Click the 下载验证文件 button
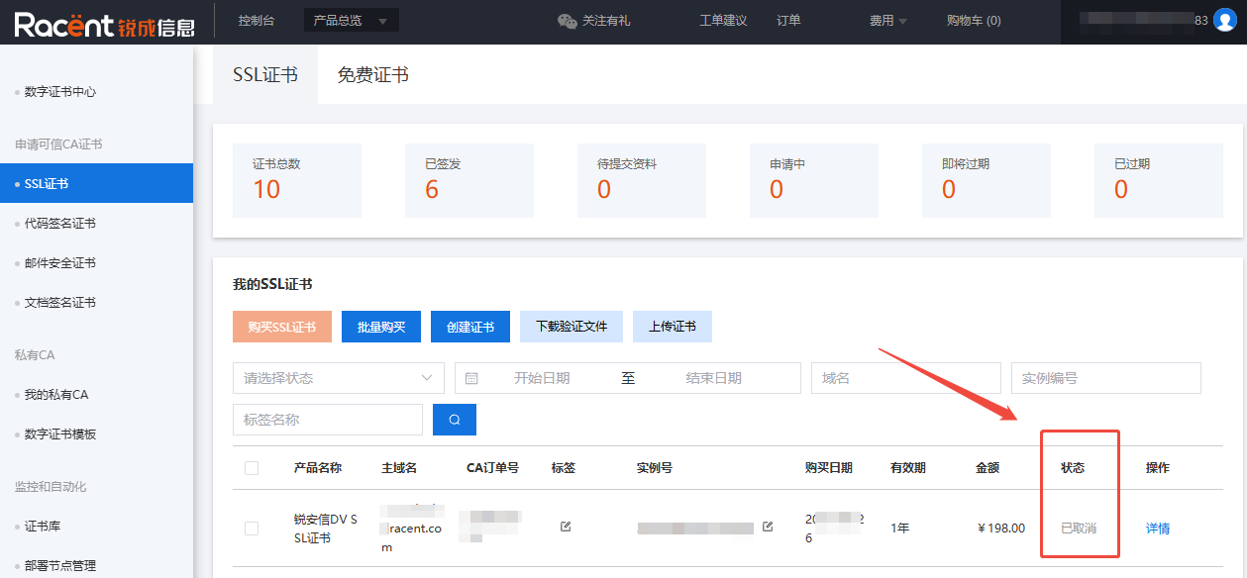The image size is (1247, 578). click(571, 327)
